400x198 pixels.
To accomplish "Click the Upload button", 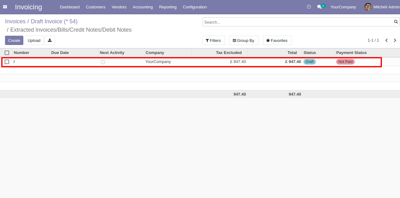I will click(34, 40).
